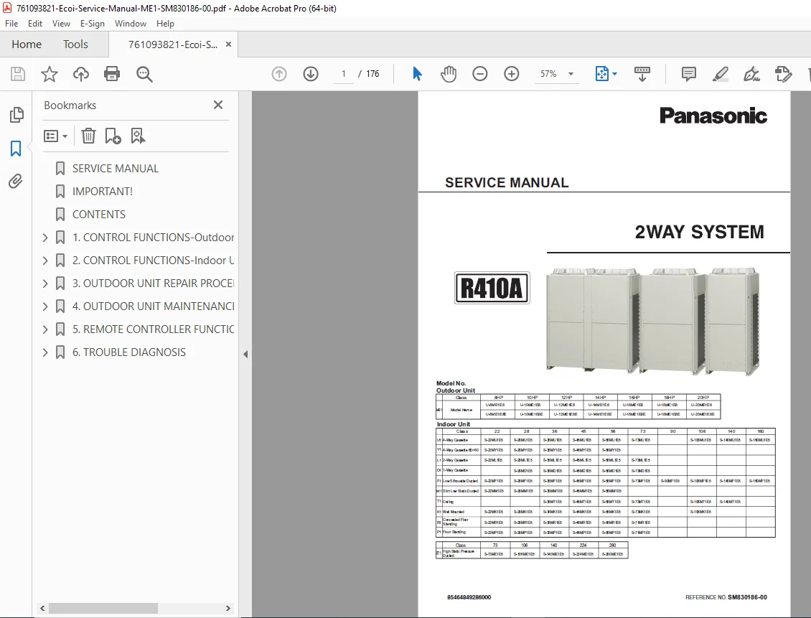The image size is (811, 618).
Task: Choose the Selection arrow tool
Action: pos(418,74)
